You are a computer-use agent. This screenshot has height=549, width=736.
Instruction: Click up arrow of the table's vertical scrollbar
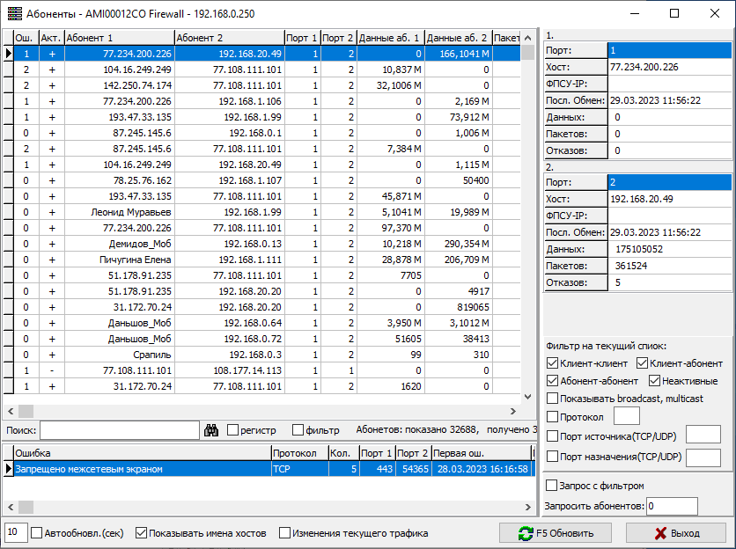(528, 38)
